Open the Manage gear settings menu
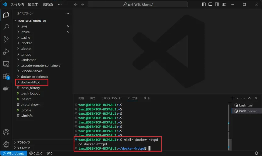 click(6, 144)
